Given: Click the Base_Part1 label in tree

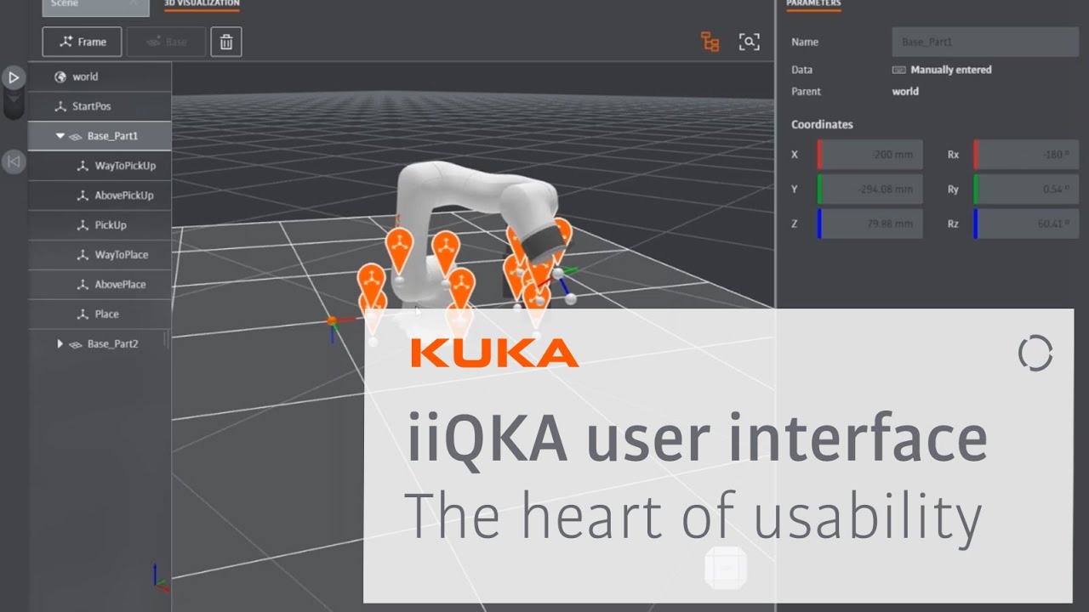Looking at the screenshot, I should click(112, 136).
